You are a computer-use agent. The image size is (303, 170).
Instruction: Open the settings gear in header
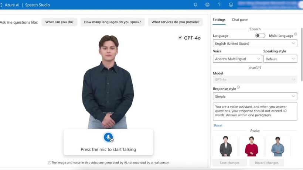207,5
